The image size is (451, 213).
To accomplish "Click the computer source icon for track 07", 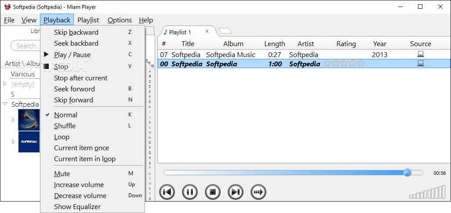I will point(421,54).
